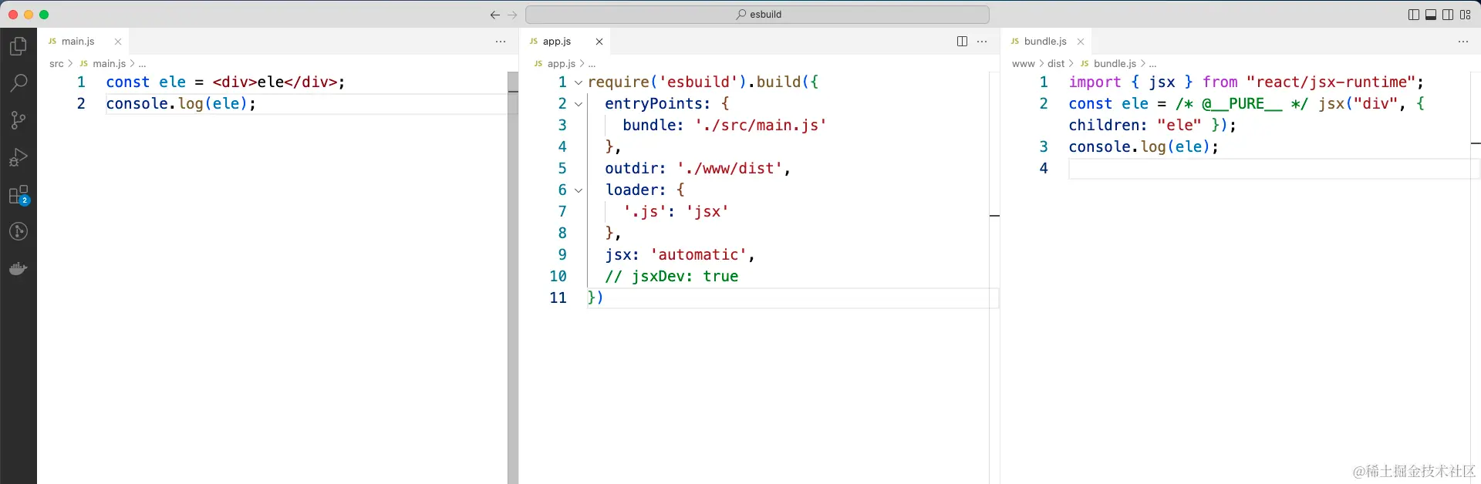Open the timeline/history icon in activity bar

tap(19, 231)
